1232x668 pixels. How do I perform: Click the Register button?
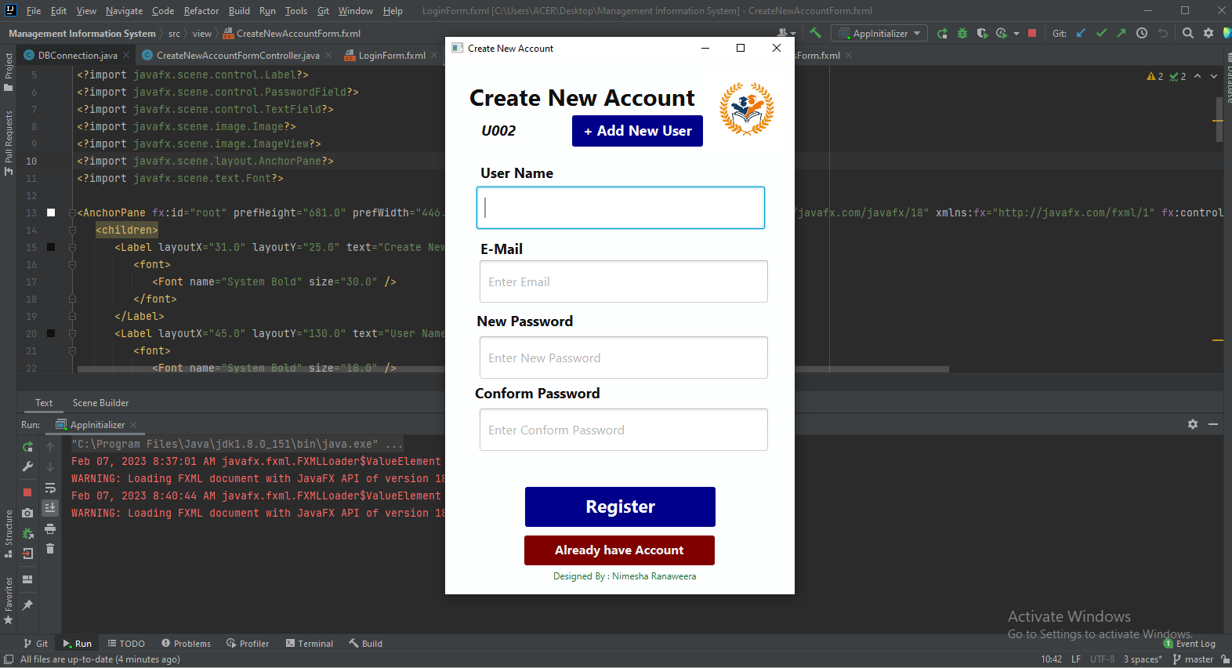[620, 506]
